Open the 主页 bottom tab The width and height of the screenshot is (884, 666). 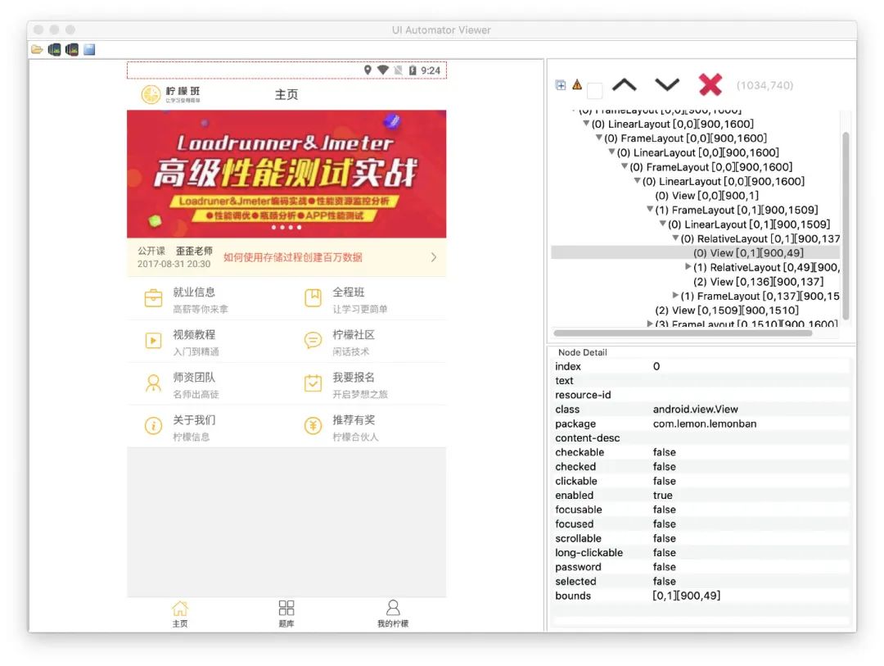click(180, 614)
